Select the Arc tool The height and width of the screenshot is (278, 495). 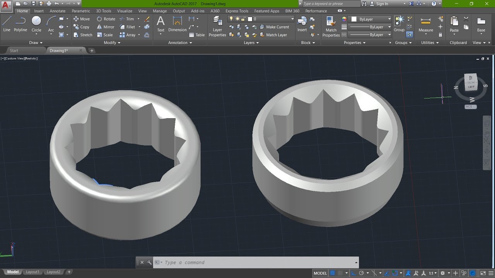(51, 24)
